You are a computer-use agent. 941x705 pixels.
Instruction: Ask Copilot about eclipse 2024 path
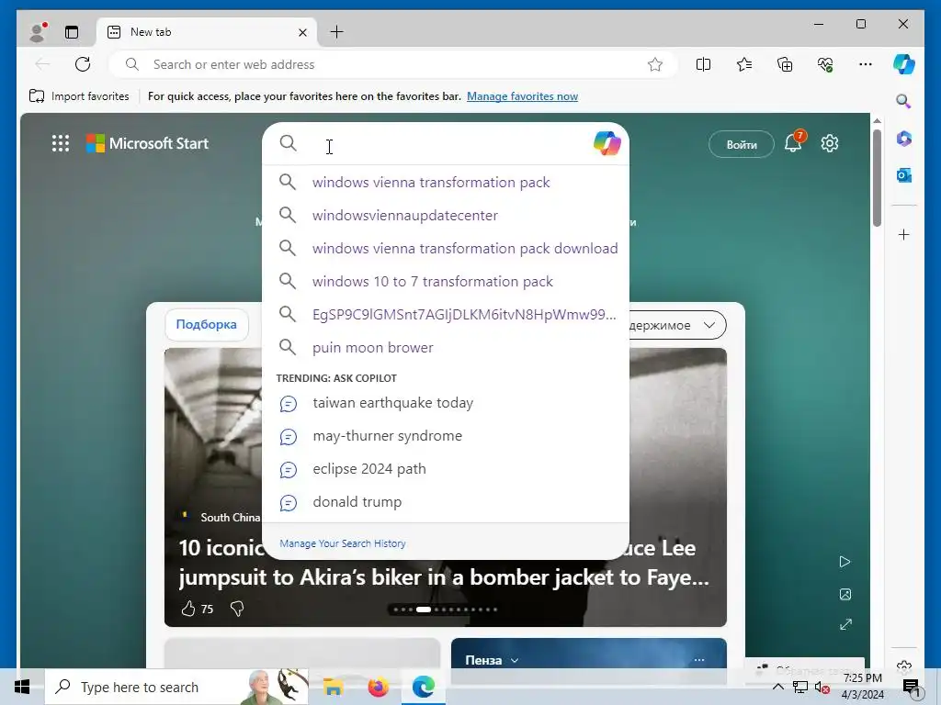(446, 469)
